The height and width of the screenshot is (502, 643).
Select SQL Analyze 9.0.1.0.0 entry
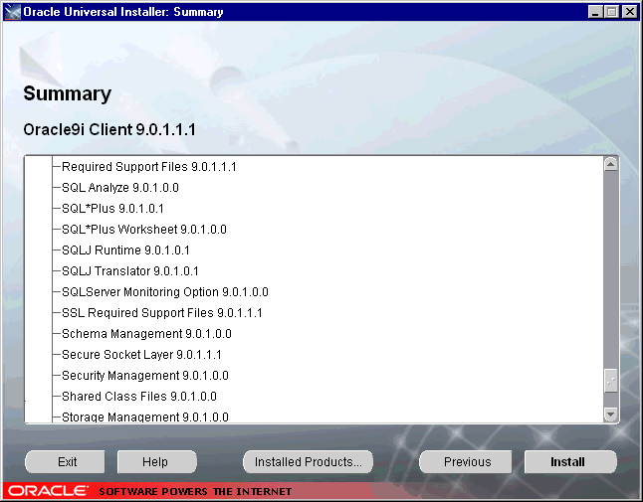120,188
